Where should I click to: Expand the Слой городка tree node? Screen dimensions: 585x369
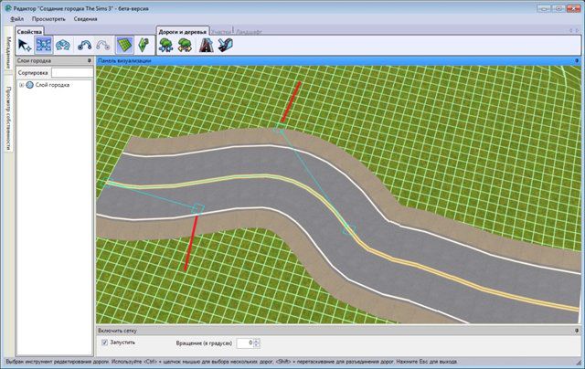pos(20,85)
